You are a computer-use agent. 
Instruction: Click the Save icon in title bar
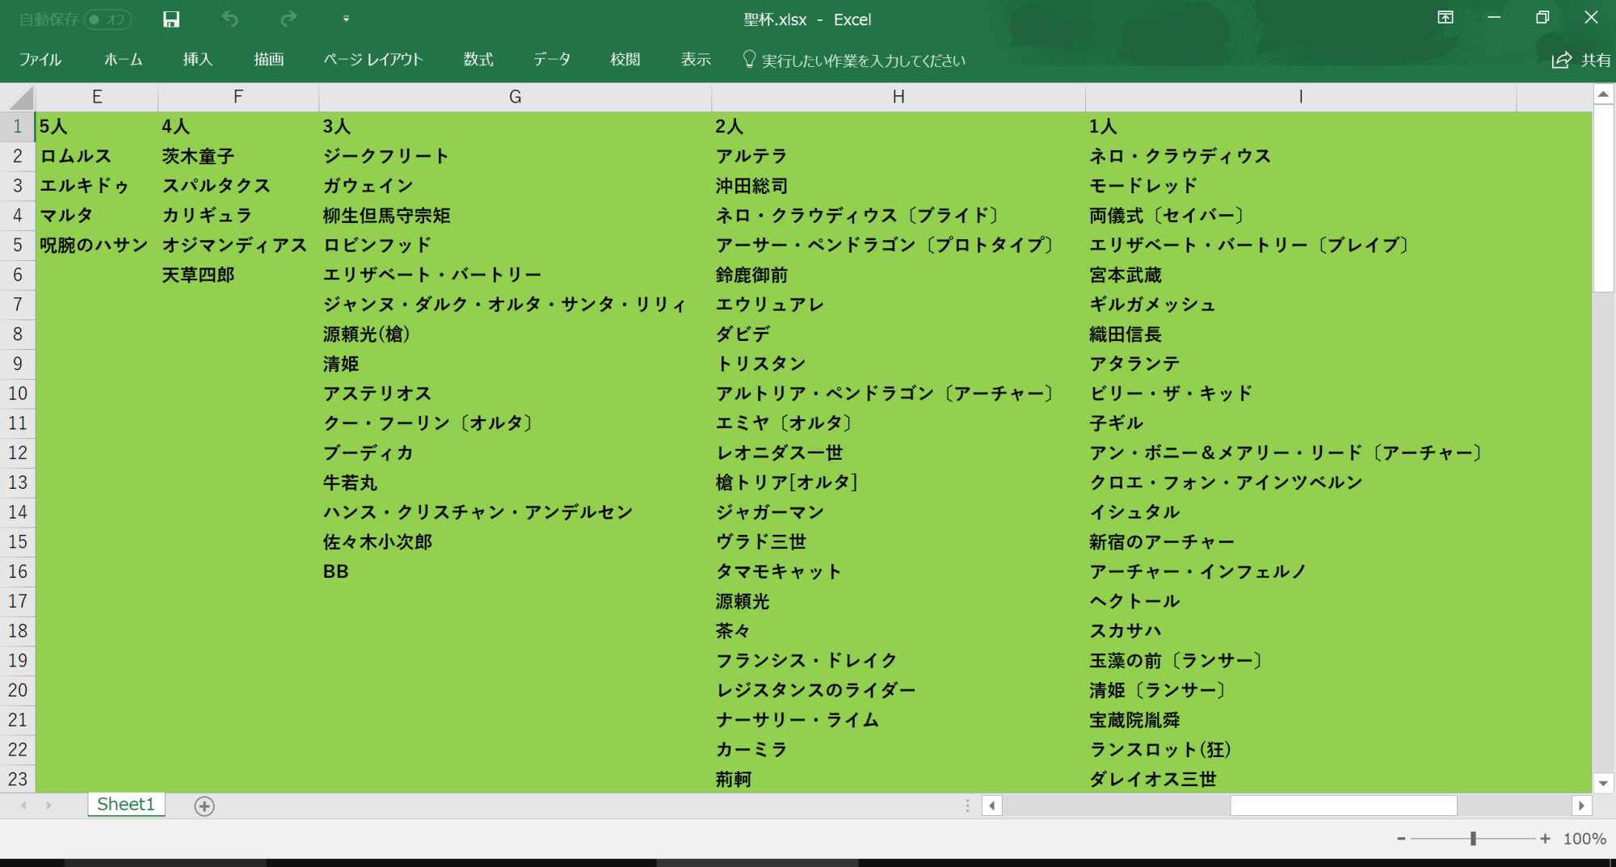[170, 19]
